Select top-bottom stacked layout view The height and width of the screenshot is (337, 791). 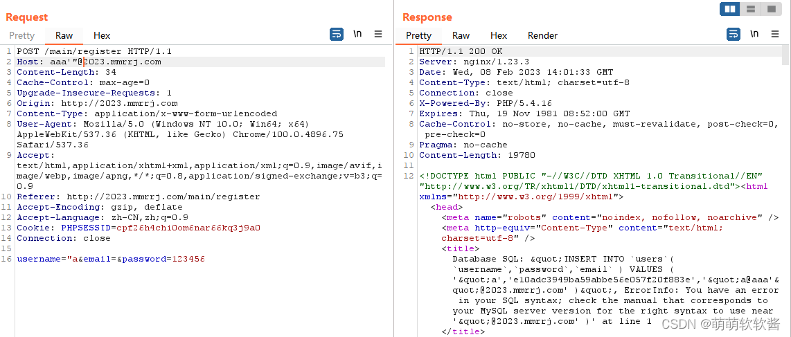(751, 9)
